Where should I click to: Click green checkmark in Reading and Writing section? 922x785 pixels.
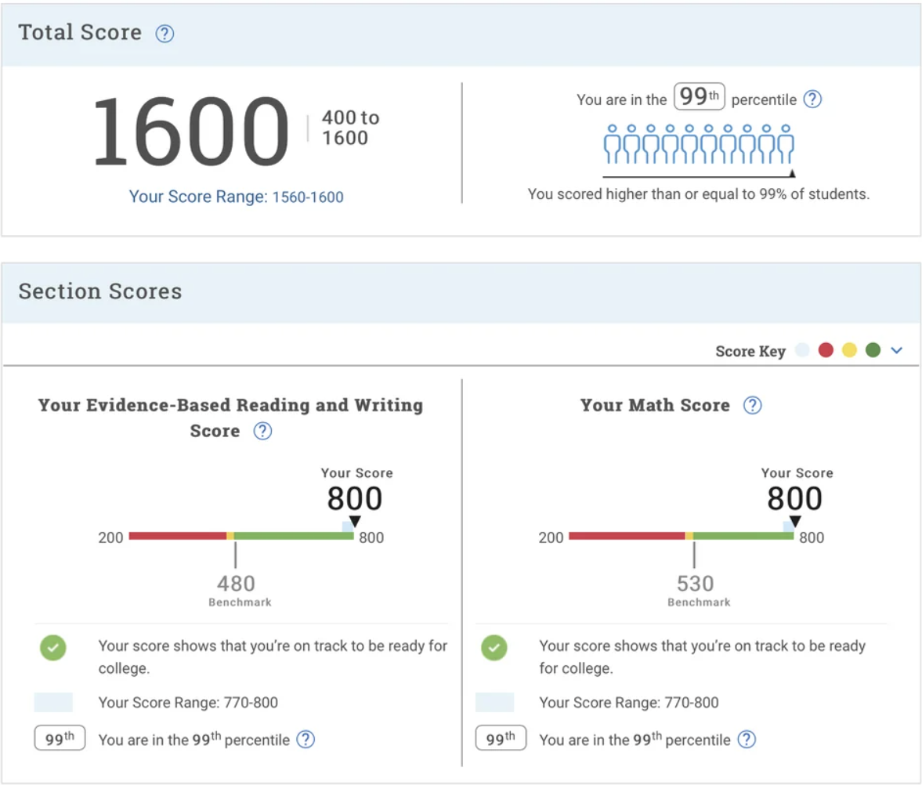(53, 647)
